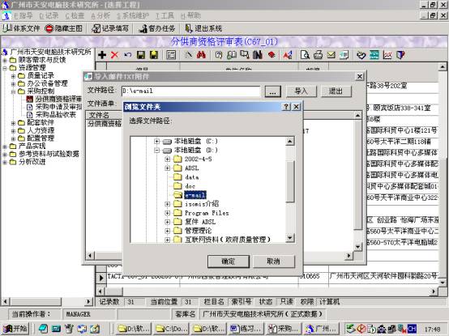Click the folder tree vertical scrollbar thumb

pos(290,181)
